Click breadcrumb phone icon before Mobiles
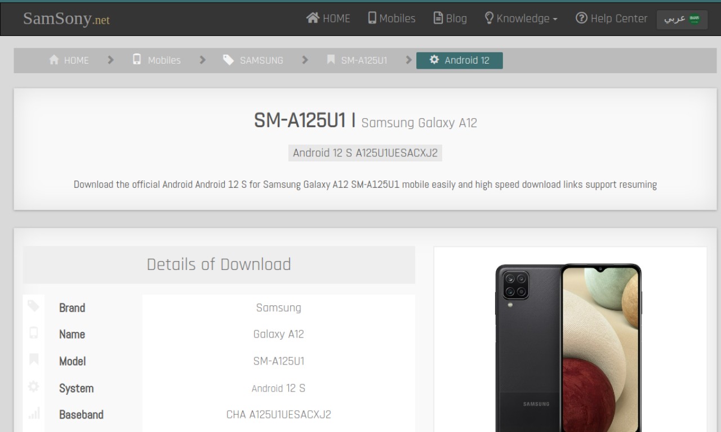The image size is (721, 432). tap(137, 59)
